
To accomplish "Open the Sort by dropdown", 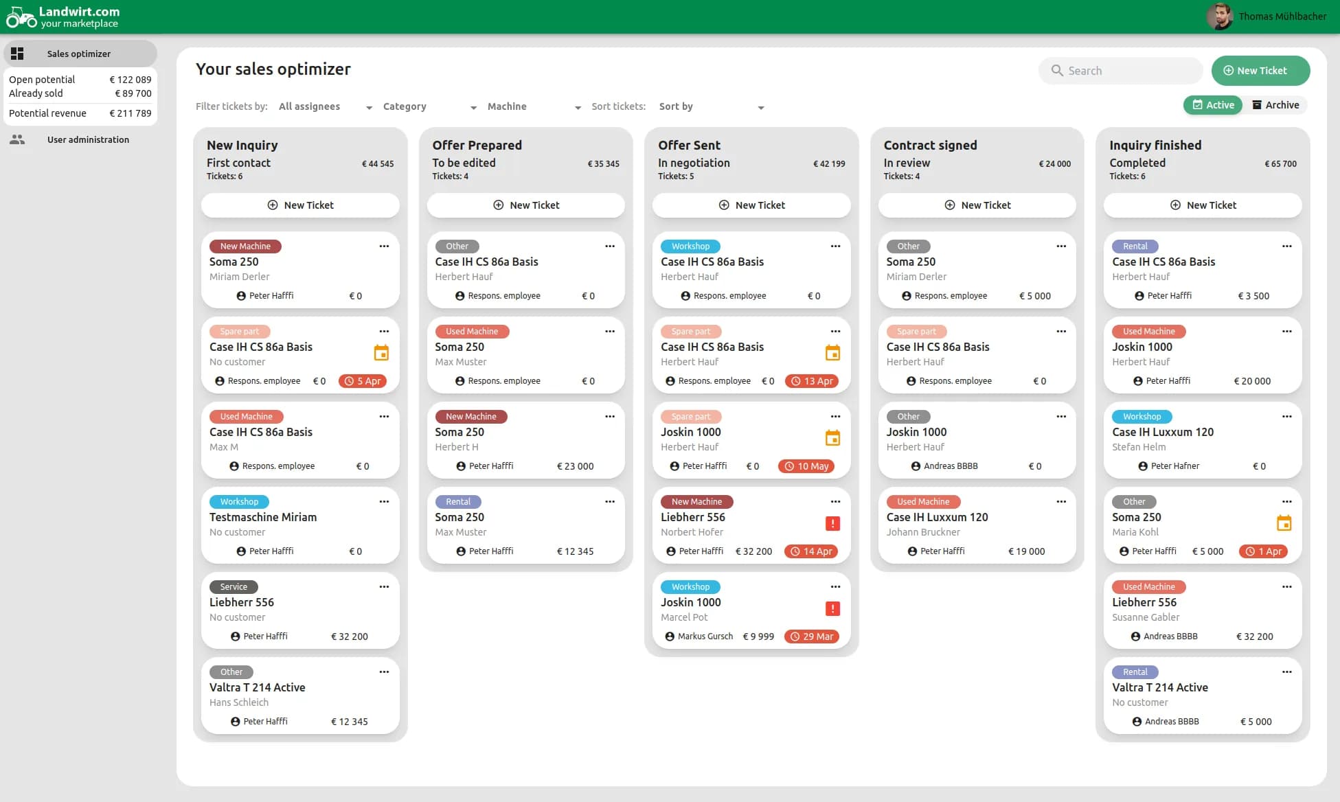I will click(712, 106).
